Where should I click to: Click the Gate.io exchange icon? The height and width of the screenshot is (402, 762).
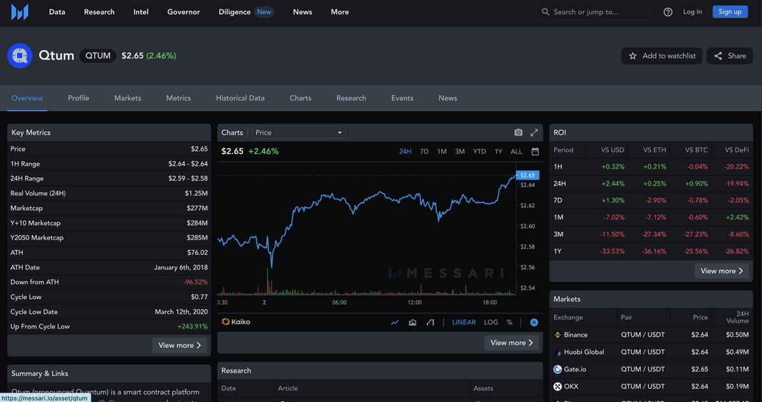pos(558,369)
